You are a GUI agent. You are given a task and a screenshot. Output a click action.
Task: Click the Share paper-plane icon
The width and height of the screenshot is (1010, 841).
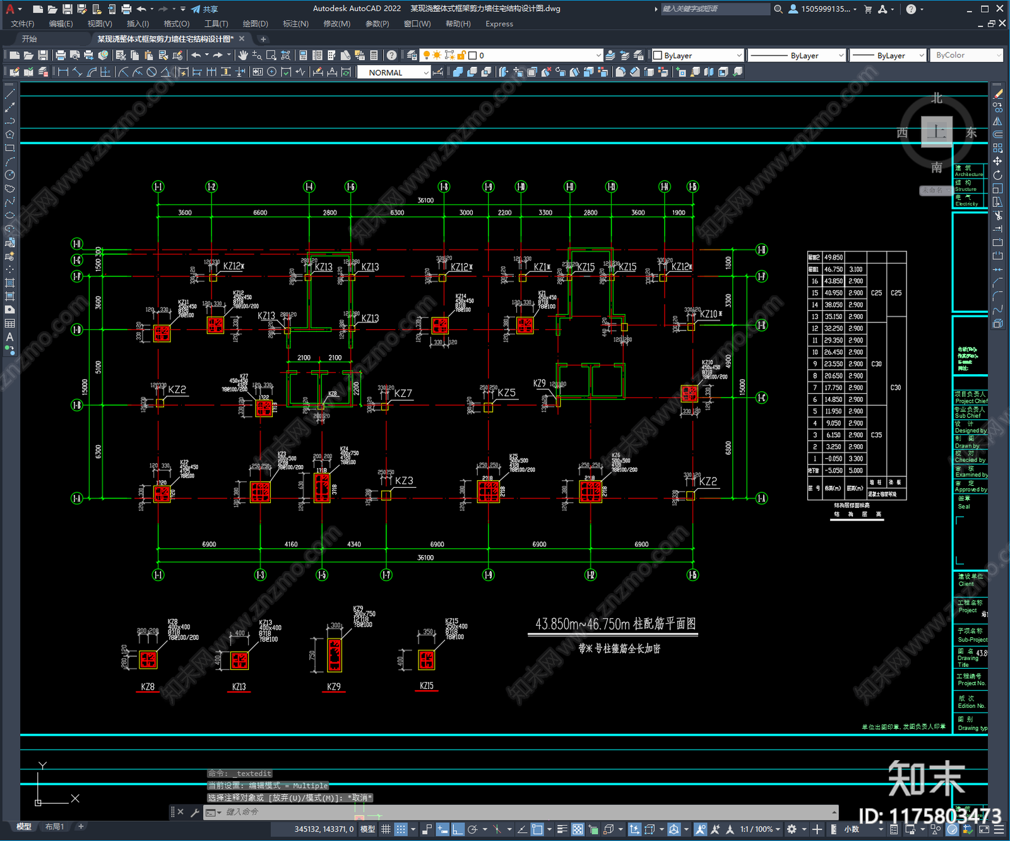coord(196,9)
